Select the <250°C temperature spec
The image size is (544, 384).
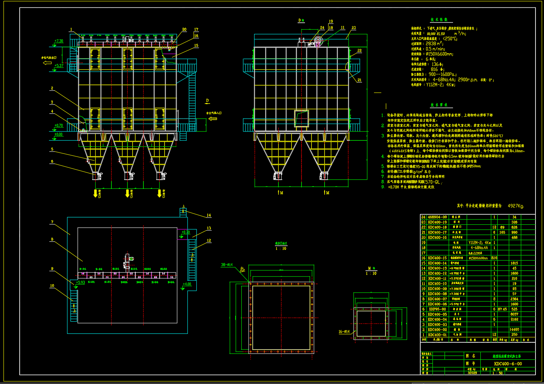tap(450, 39)
